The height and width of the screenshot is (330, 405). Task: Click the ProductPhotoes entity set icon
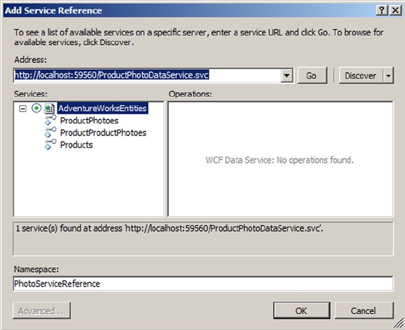tap(51, 120)
